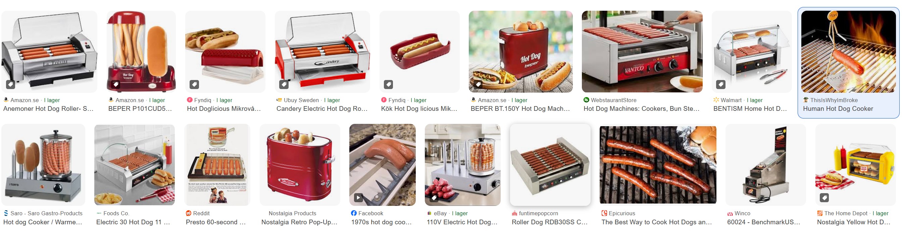Open the Winco 60024 BenchmarkUSA result
The width and height of the screenshot is (902, 236).
[x=764, y=222]
